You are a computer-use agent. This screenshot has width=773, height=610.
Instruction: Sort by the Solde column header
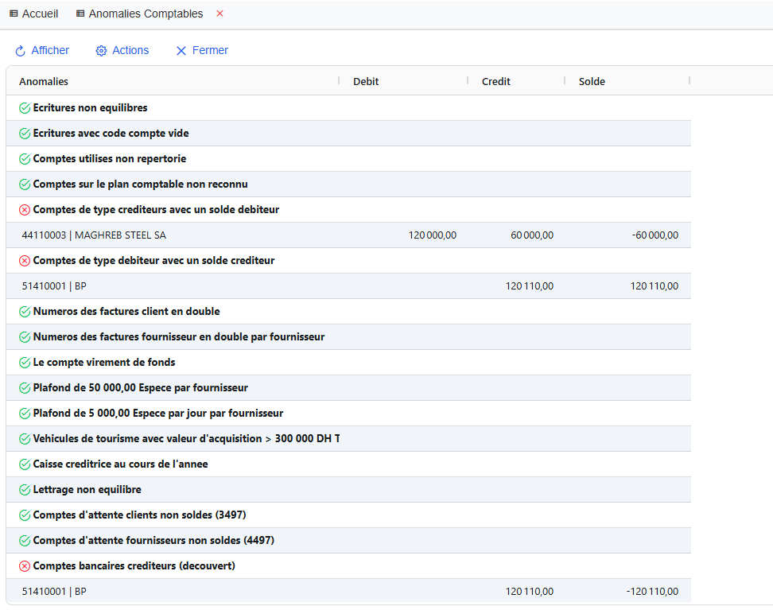click(592, 81)
